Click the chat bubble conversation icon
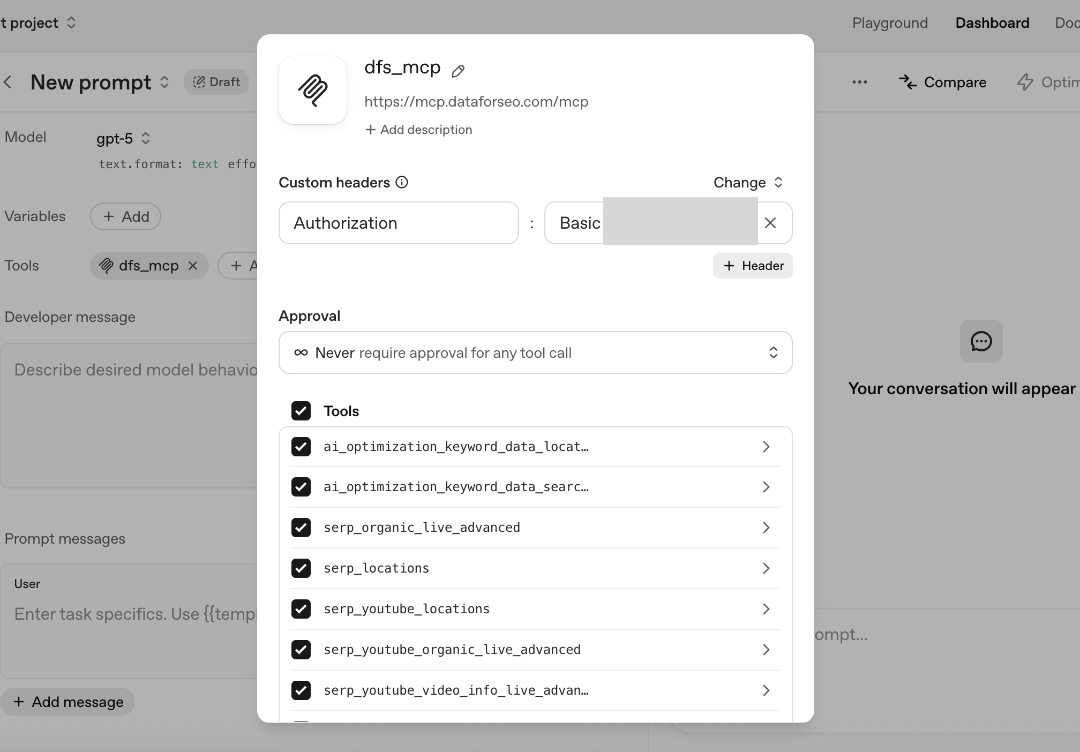Image resolution: width=1080 pixels, height=752 pixels. pos(981,341)
